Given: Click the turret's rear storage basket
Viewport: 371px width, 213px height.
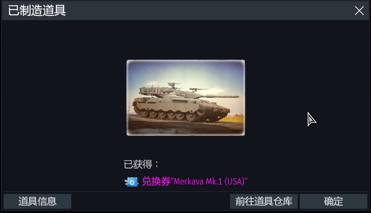Looking at the screenshot, I should [x=149, y=90].
